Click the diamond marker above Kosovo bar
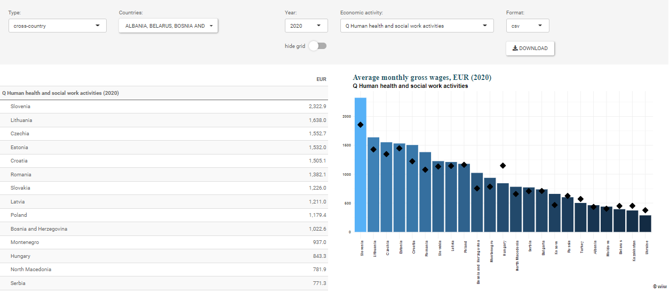The image size is (670, 293). click(555, 205)
